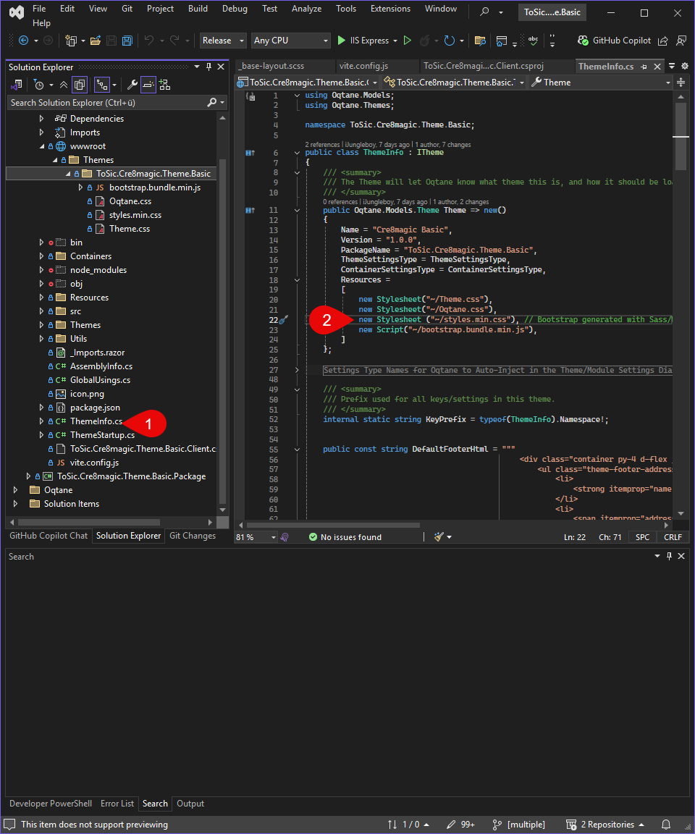Toggle file nesting icon in Solution Explorer

click(101, 85)
